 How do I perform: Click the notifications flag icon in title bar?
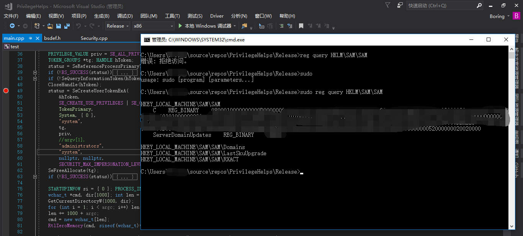pos(388,5)
